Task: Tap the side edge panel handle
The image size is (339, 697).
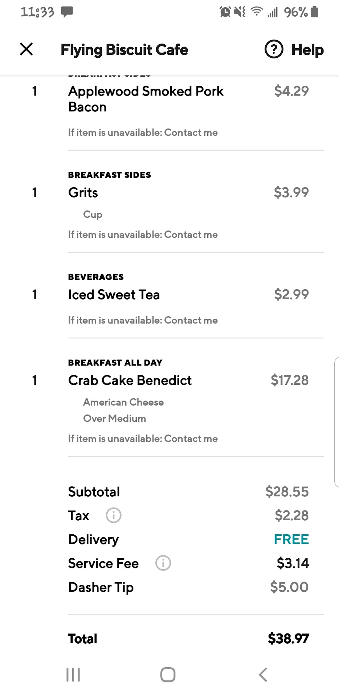Action: click(336, 422)
